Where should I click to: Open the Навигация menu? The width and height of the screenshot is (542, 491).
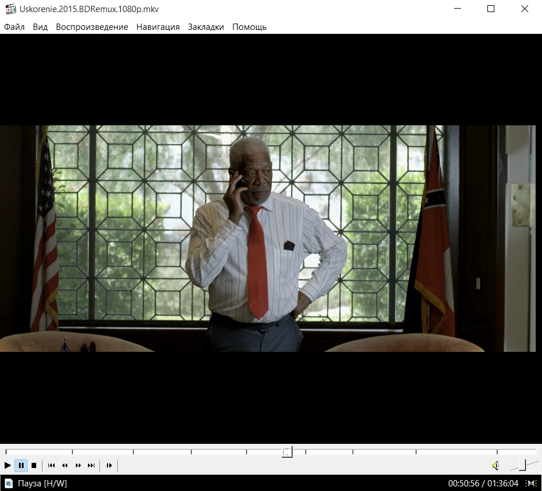158,27
